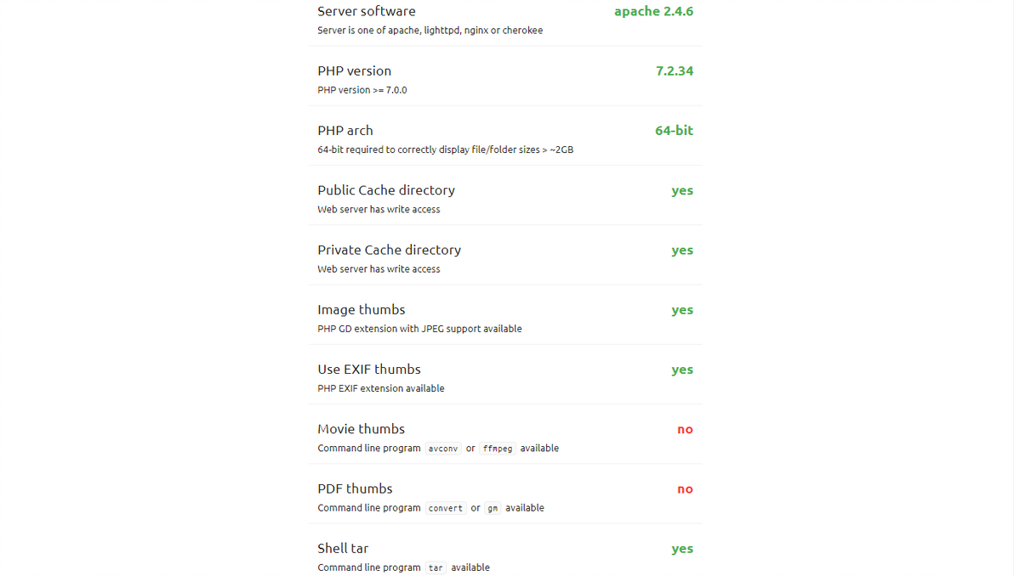The height and width of the screenshot is (576, 1014).
Task: Select the 64-bit status value
Action: coord(674,130)
